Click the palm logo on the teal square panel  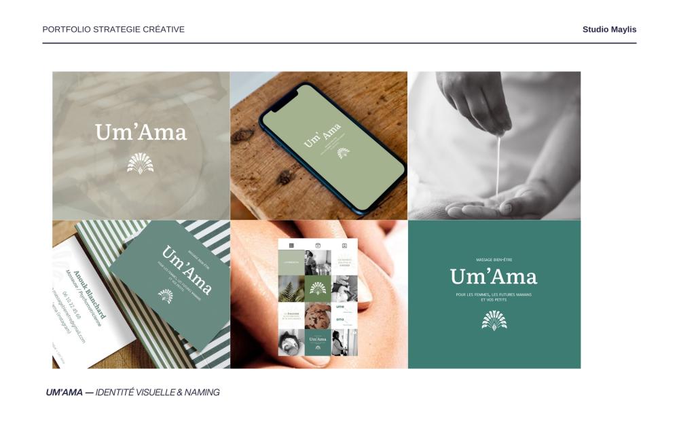(494, 321)
